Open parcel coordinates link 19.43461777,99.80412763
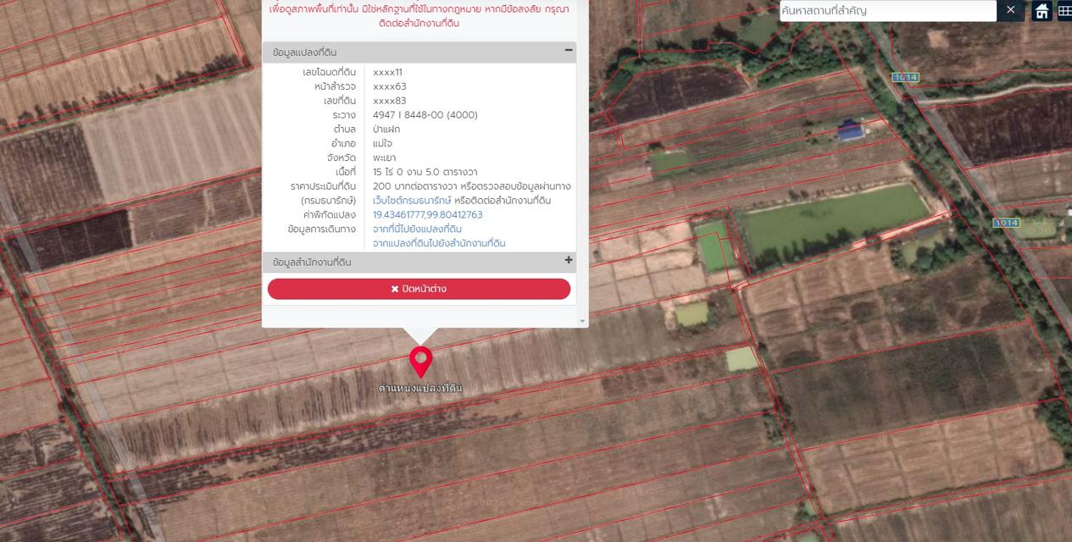The image size is (1072, 542). 428,215
